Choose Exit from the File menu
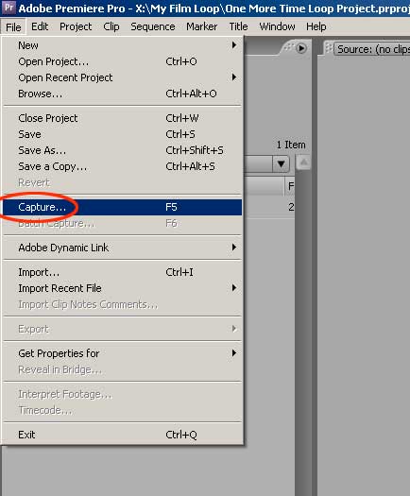The height and width of the screenshot is (496, 410). tap(123, 435)
